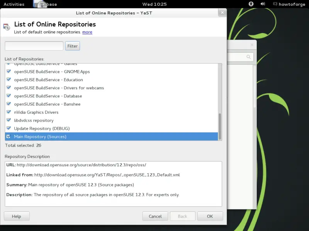Screen dimensions: 309x231
Task: Toggle the Update Repository (DEBUG) checkbox
Action: 8,128
